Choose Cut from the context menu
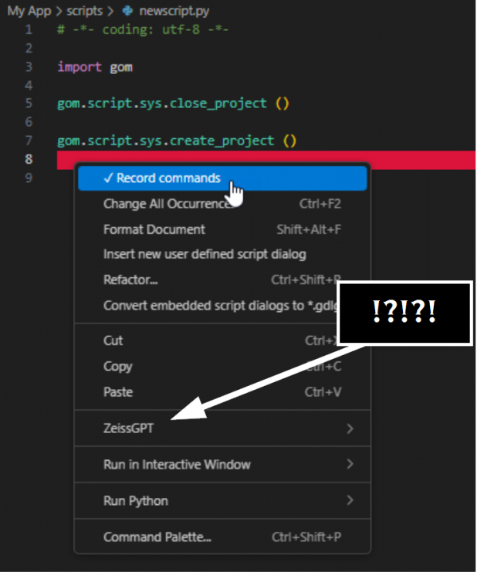 coord(113,340)
